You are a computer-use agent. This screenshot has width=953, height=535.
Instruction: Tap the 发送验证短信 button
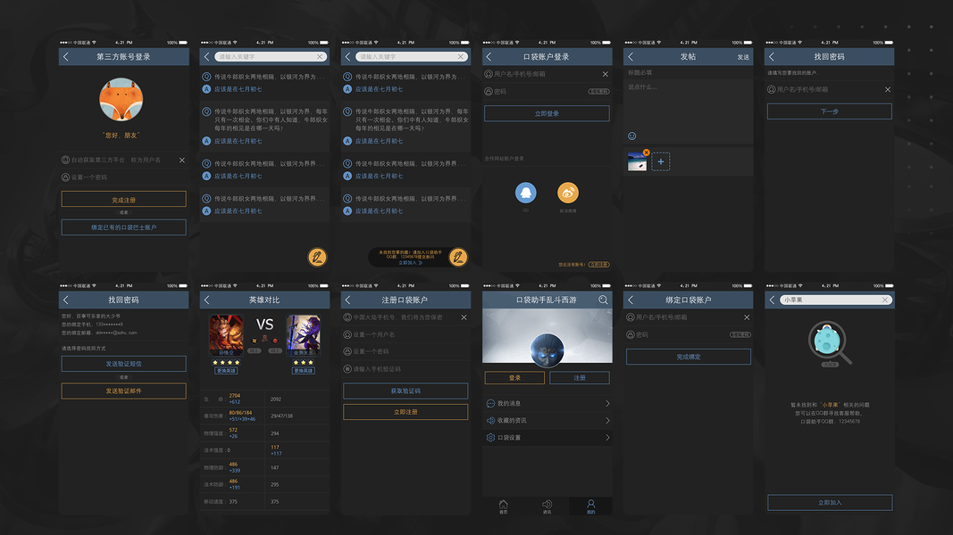123,364
